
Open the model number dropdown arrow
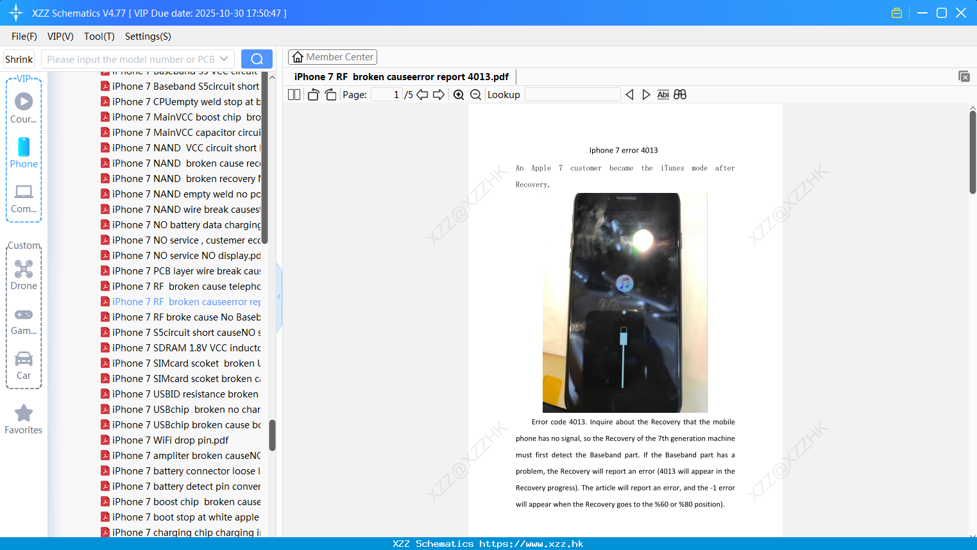(x=224, y=59)
